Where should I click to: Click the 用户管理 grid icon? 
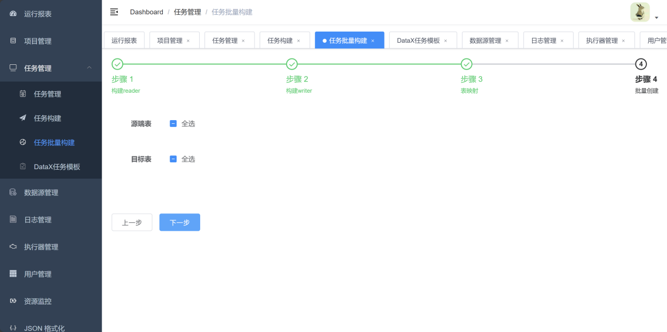(x=13, y=274)
